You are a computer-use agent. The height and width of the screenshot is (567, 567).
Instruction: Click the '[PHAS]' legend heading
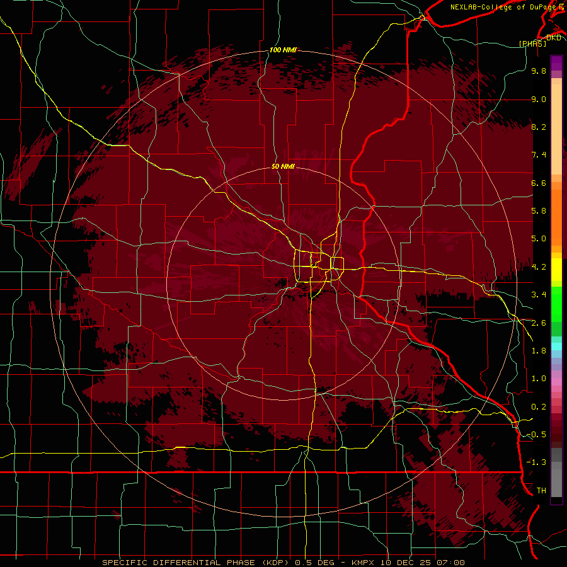pos(532,43)
